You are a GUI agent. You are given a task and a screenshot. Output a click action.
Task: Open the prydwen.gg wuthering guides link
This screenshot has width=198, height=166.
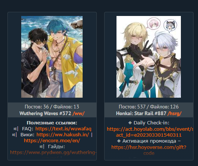click(x=53, y=153)
